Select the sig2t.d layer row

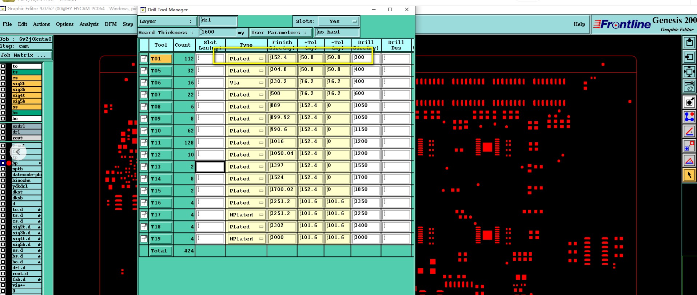[x=27, y=227]
